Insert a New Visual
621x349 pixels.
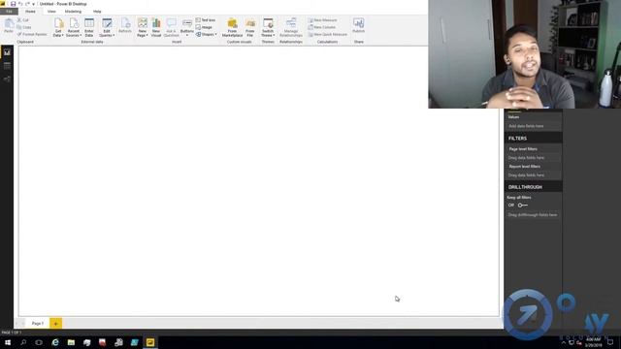(x=156, y=27)
